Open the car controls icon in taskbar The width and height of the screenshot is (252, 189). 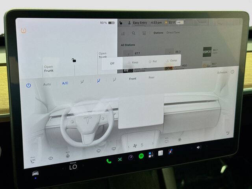click(35, 174)
